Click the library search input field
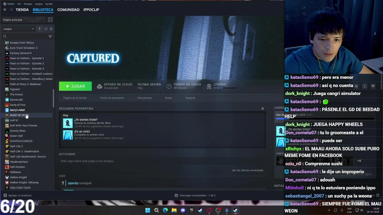 coord(27,36)
